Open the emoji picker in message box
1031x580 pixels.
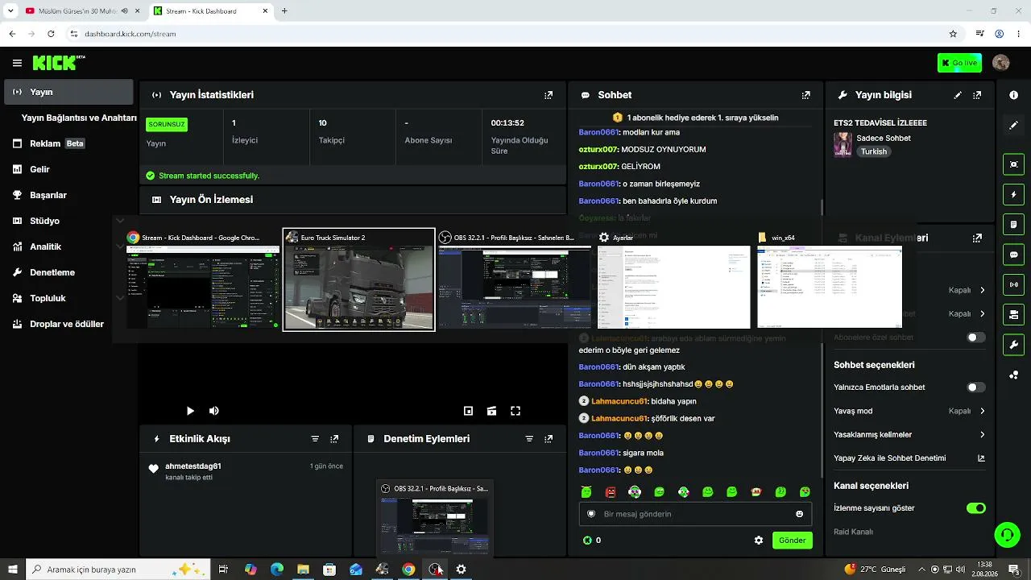(x=799, y=514)
